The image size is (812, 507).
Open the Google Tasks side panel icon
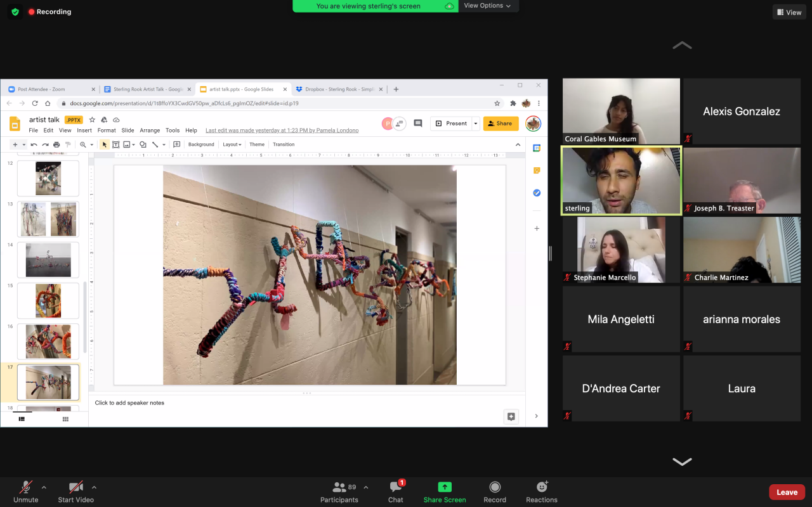coord(537,193)
